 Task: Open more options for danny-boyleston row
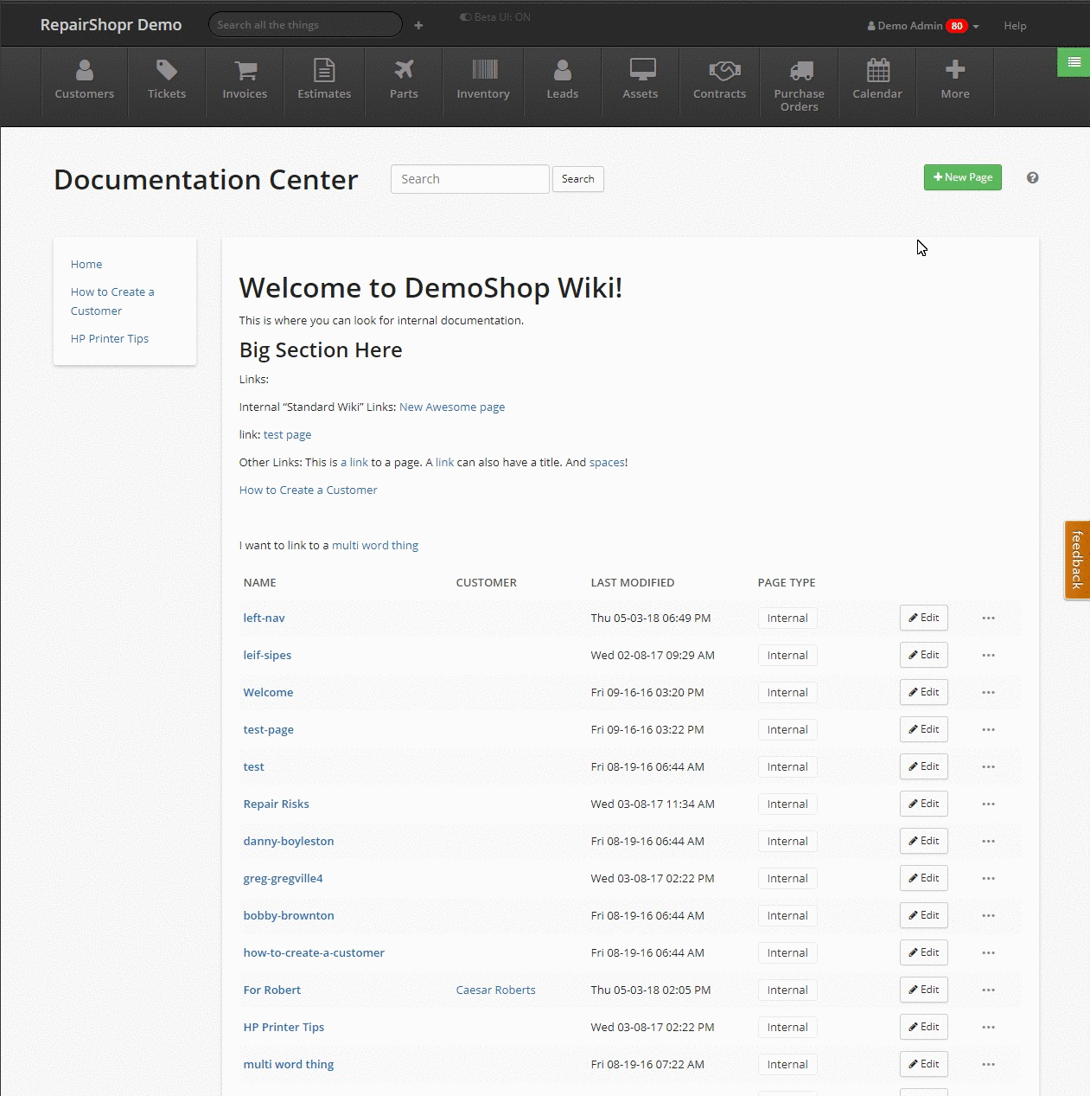[x=988, y=841]
